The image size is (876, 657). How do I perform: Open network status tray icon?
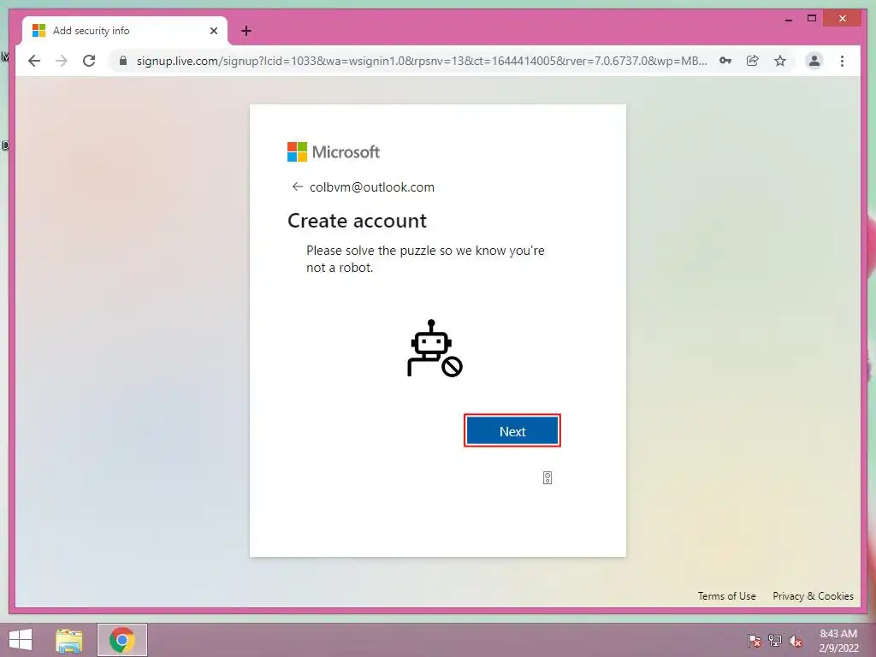[775, 641]
